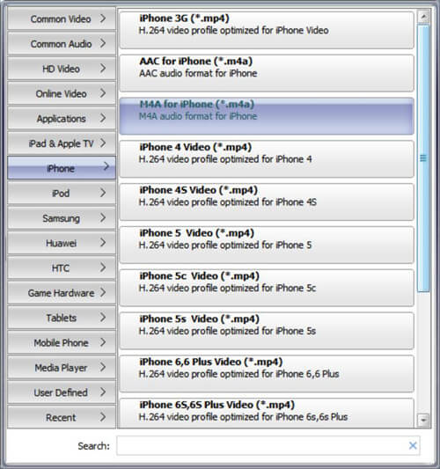Select AAC for iPhone (*.m4a) profile
Screen dimensions: 440x469
[267, 73]
